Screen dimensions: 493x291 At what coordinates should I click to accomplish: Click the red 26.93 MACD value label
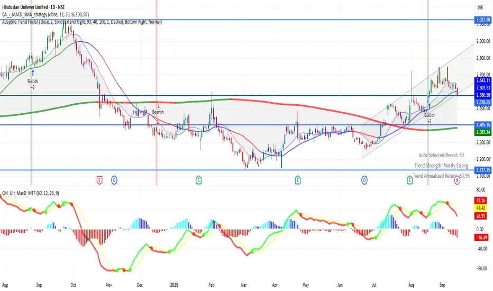[481, 216]
